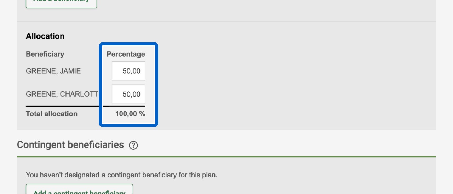
Task: Click the Contingent beneficiaries heading text
Action: (x=70, y=145)
